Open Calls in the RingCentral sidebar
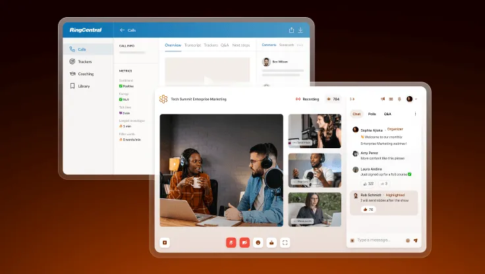 [88, 49]
